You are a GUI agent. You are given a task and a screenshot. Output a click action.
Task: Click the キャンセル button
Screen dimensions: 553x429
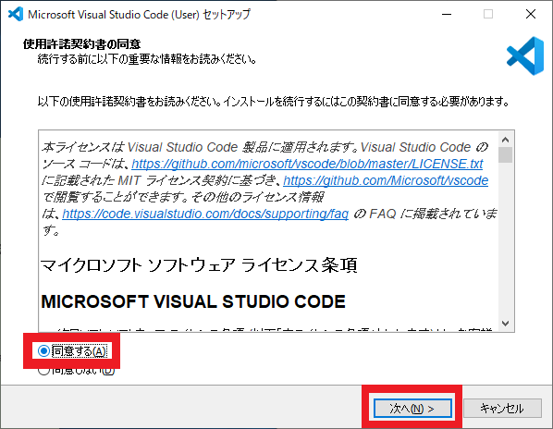(502, 409)
